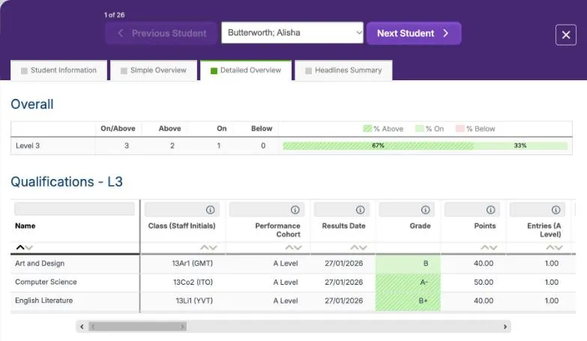Open the Headlines Summary tab
This screenshot has width=587, height=341.
tap(343, 70)
